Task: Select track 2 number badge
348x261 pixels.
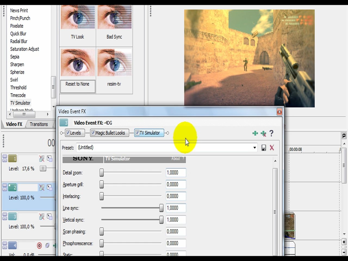Action: (13, 187)
